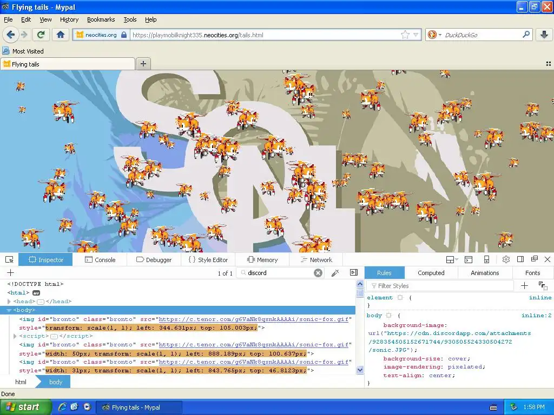Switch to the Style Editor panel

pyautogui.click(x=208, y=260)
